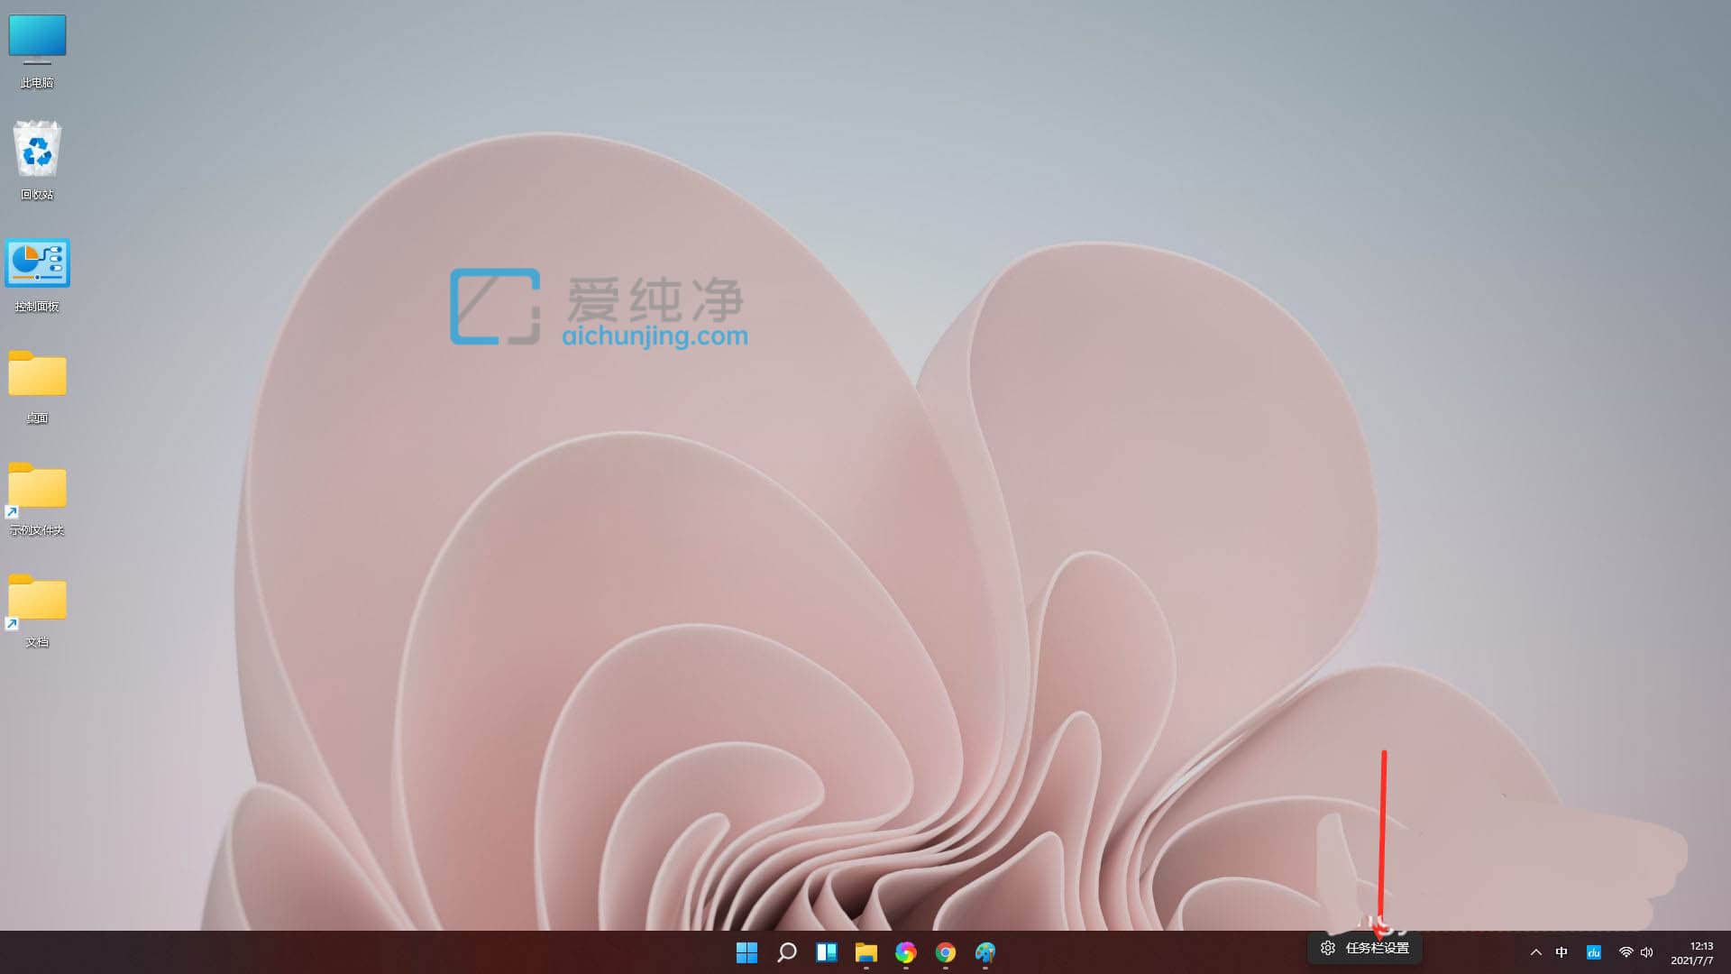1731x974 pixels.
Task: Select 此电脑 desktop icon
Action: click(x=37, y=51)
